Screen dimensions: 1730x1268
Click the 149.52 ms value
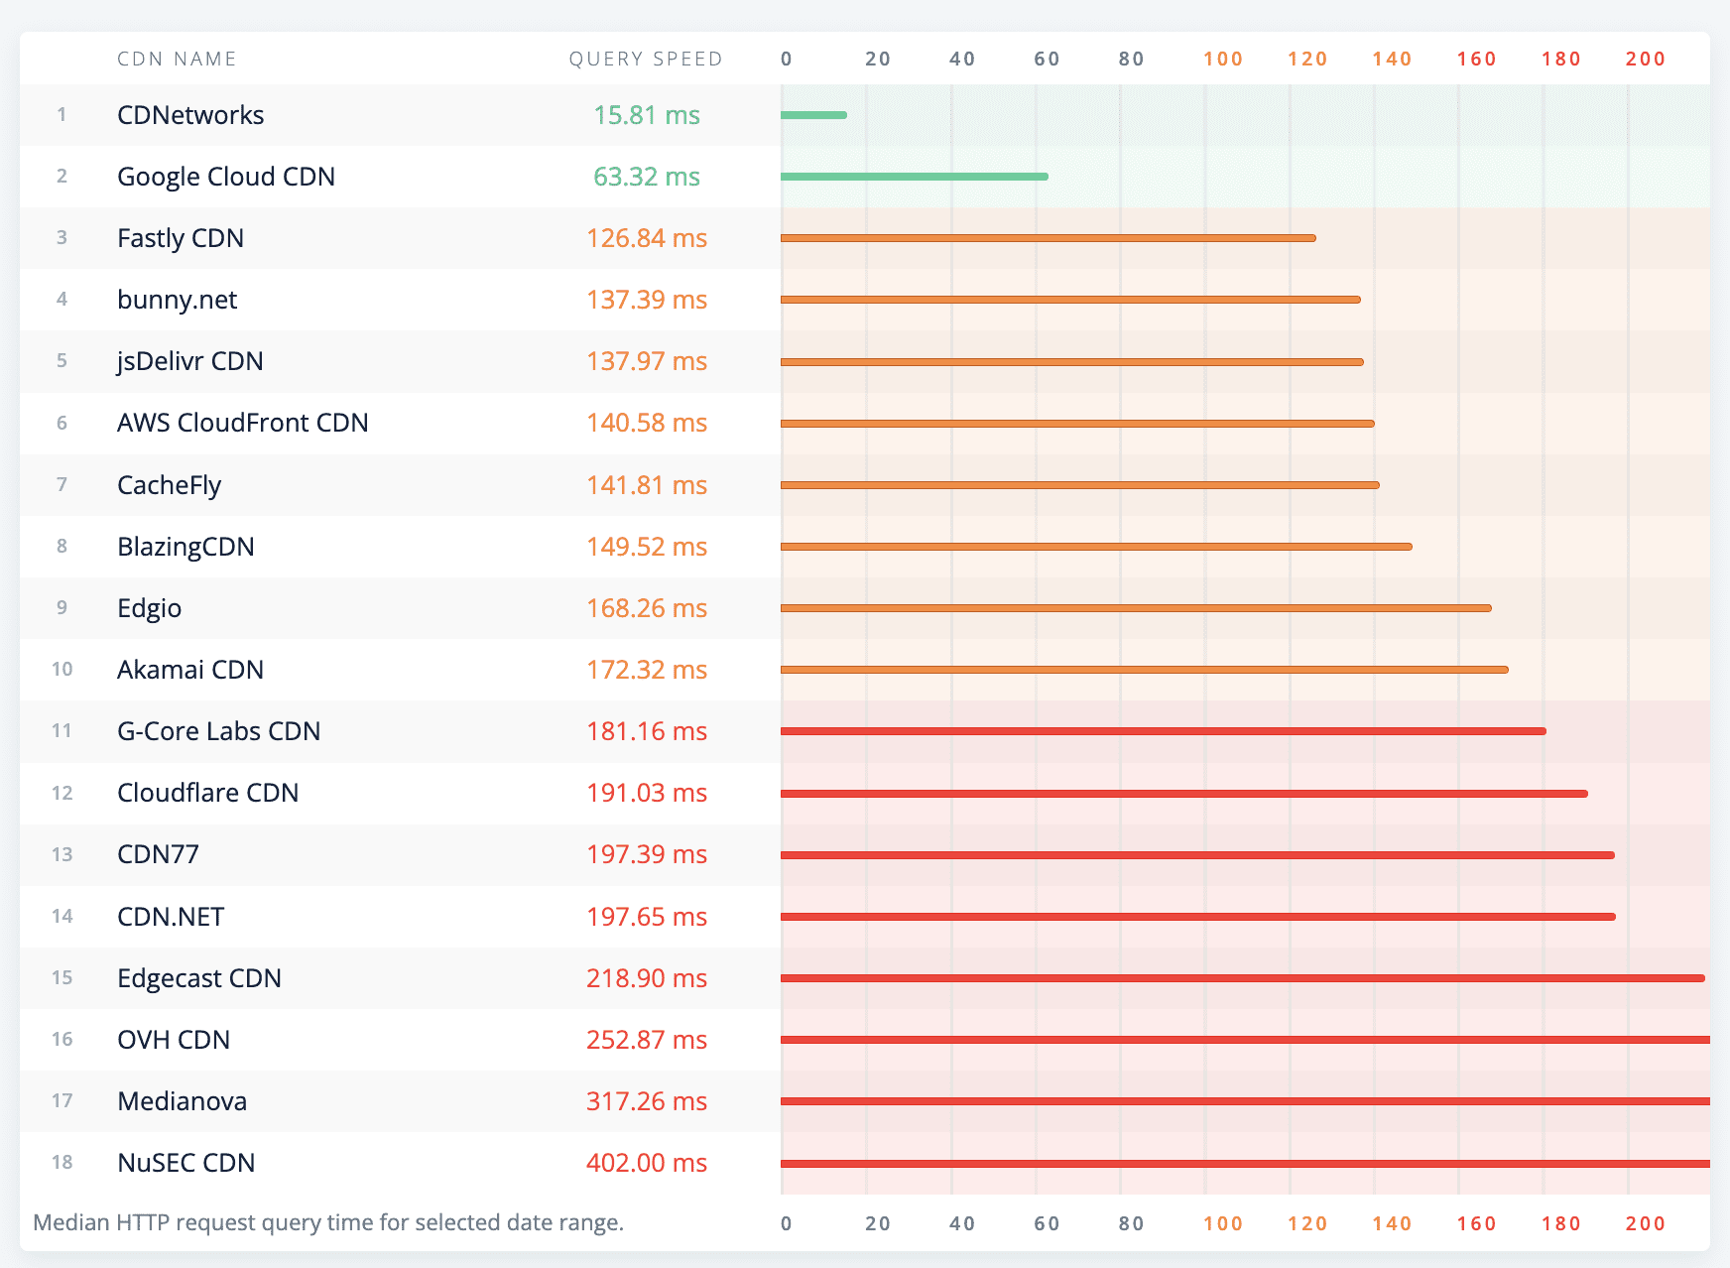[647, 547]
